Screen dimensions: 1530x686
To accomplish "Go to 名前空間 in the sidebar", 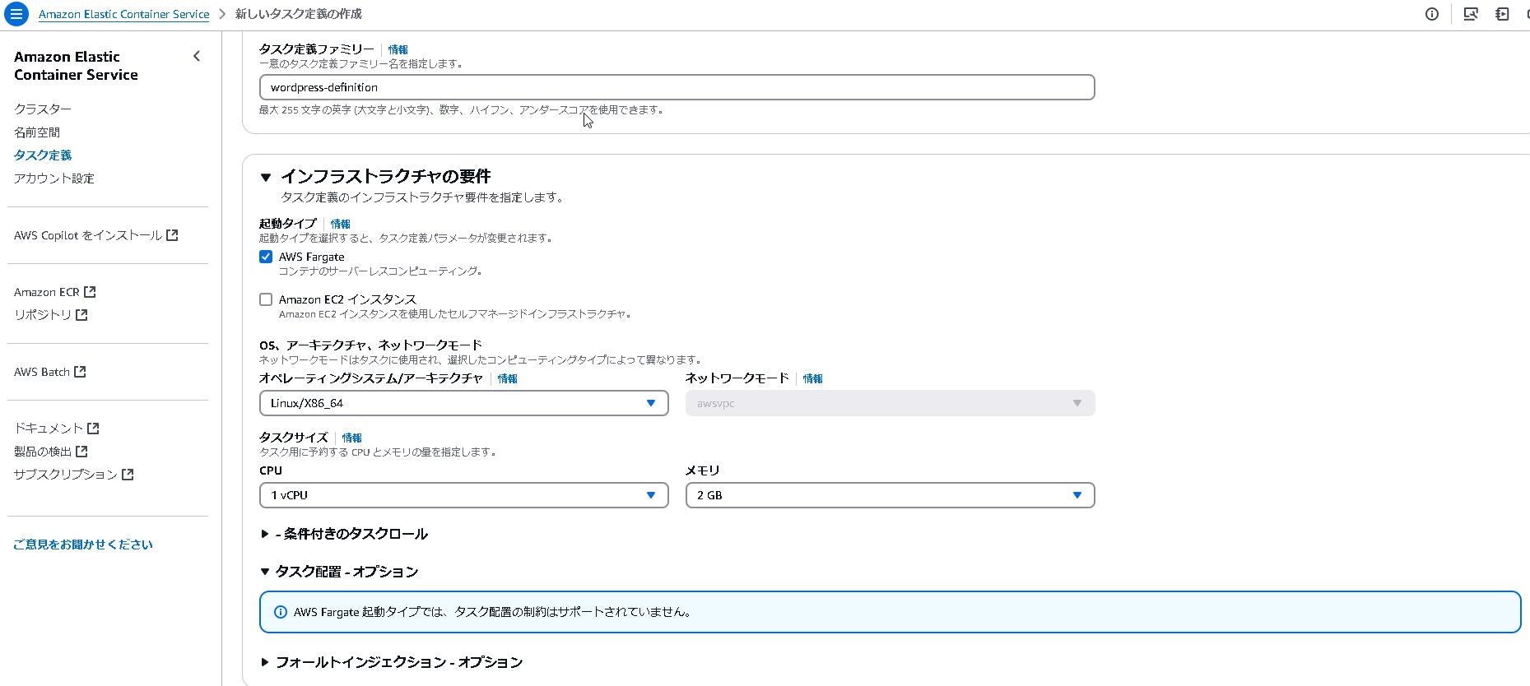I will coord(37,132).
